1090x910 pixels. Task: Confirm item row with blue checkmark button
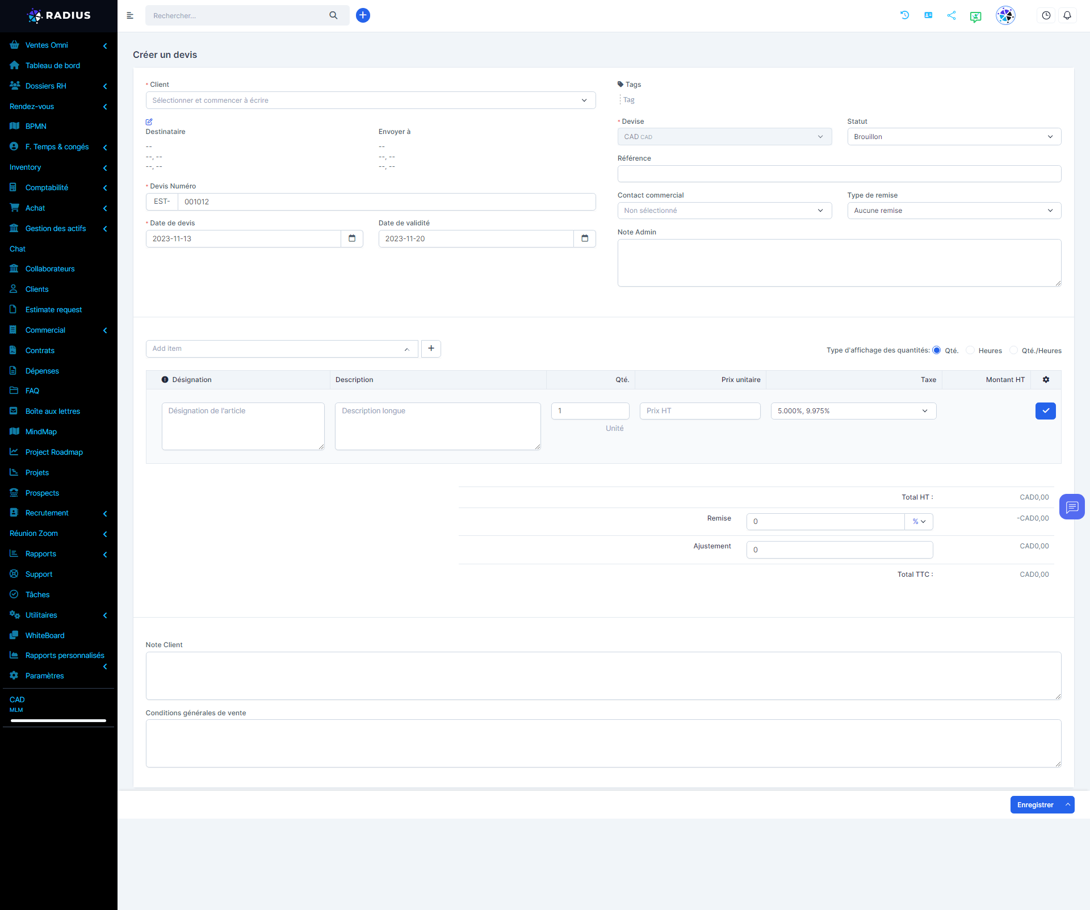[1045, 411]
